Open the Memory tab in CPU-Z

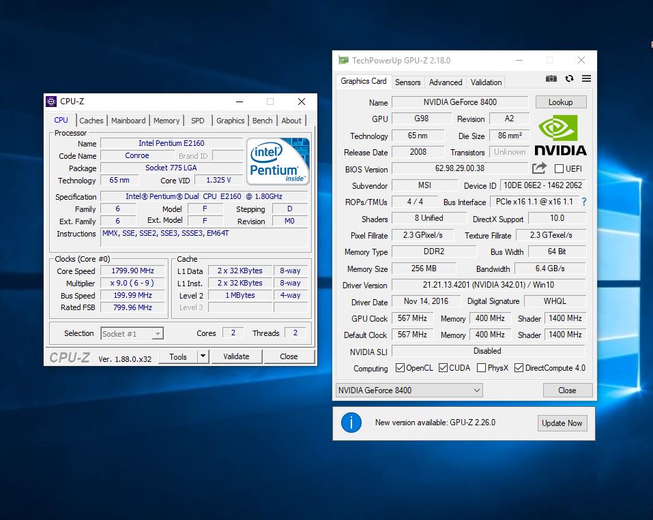[166, 121]
